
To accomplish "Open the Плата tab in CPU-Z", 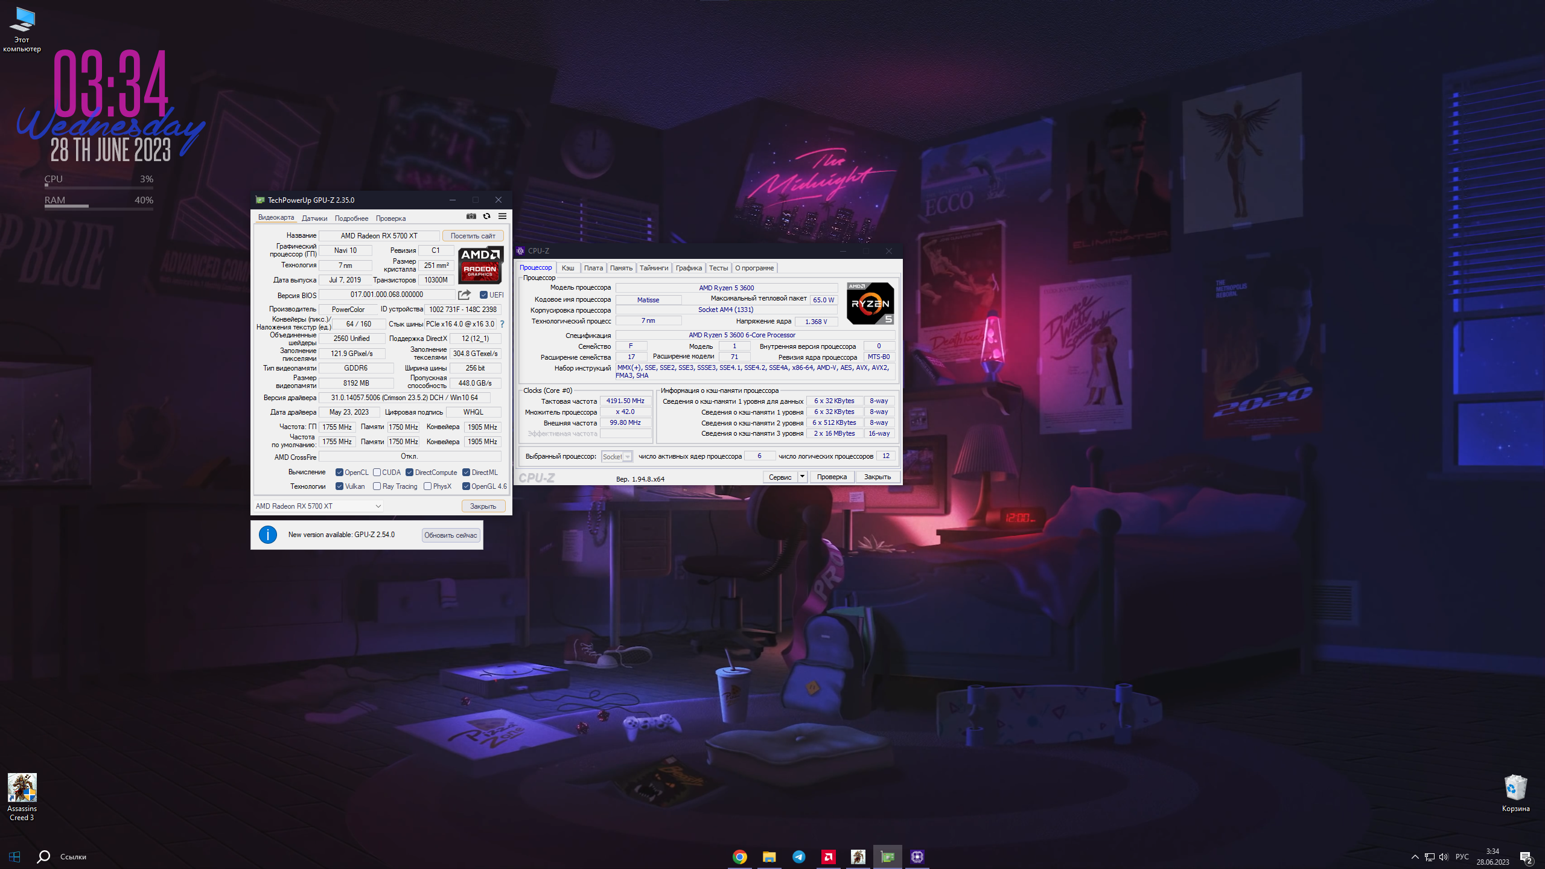I will [593, 268].
